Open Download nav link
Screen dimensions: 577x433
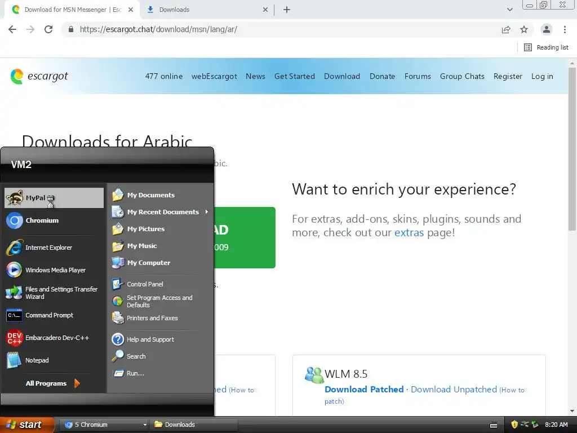click(x=342, y=76)
